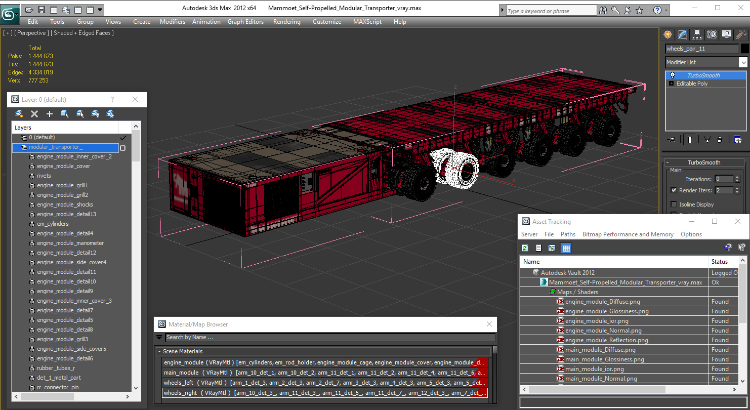Open the Utilities hammer panel tab
The height and width of the screenshot is (410, 750).
[x=741, y=34]
